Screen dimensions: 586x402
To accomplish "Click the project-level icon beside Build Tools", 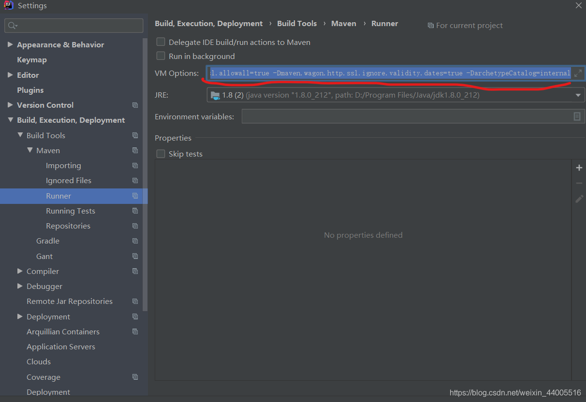I will pyautogui.click(x=135, y=135).
